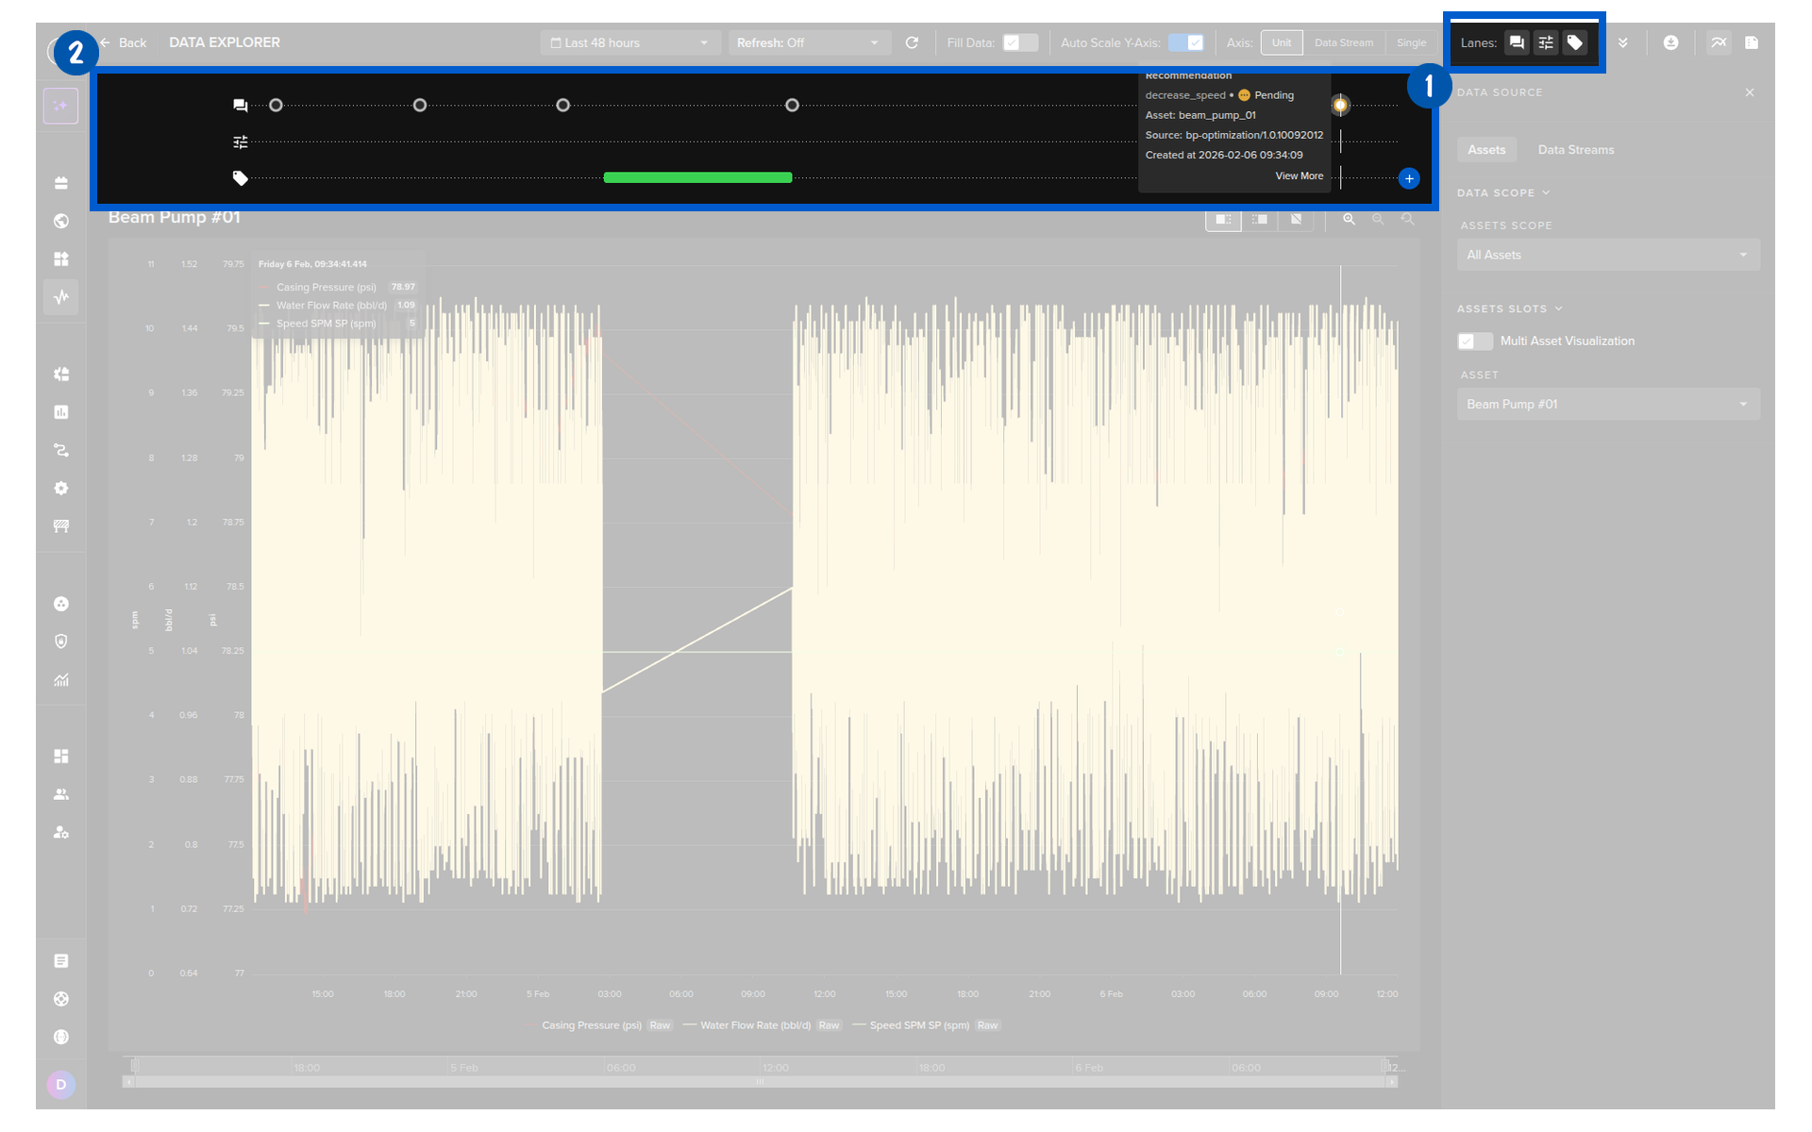
Task: Select the Data Stream axis option
Action: click(1343, 42)
